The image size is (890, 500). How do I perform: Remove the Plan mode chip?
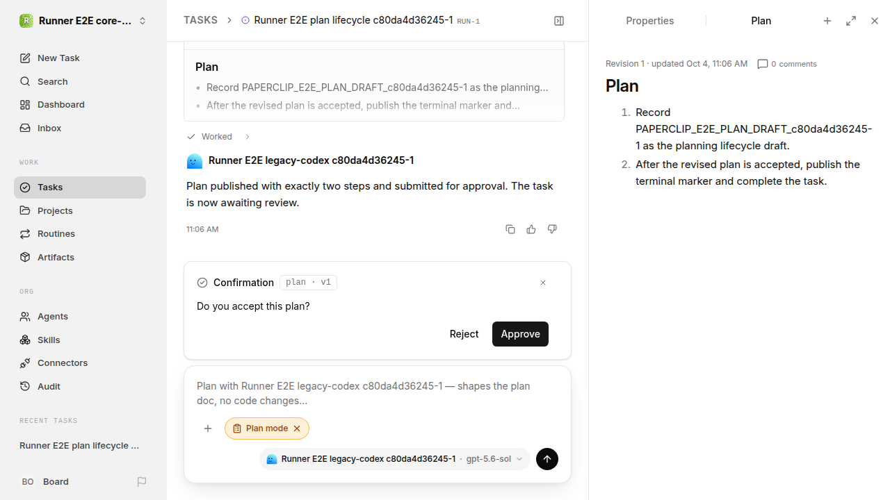tap(297, 428)
